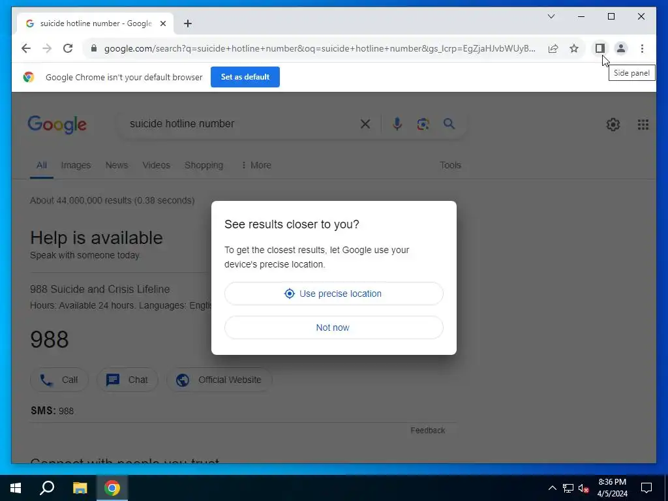The image size is (668, 501).
Task: Dismiss dialog with Not now
Action: pos(333,327)
